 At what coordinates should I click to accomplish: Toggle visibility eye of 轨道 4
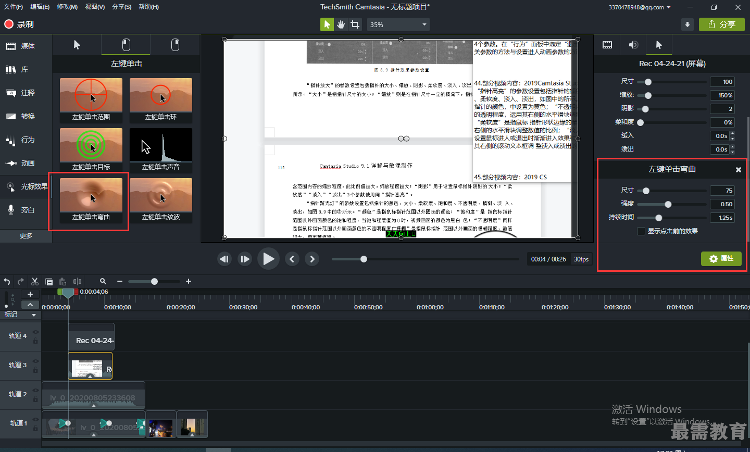click(35, 332)
